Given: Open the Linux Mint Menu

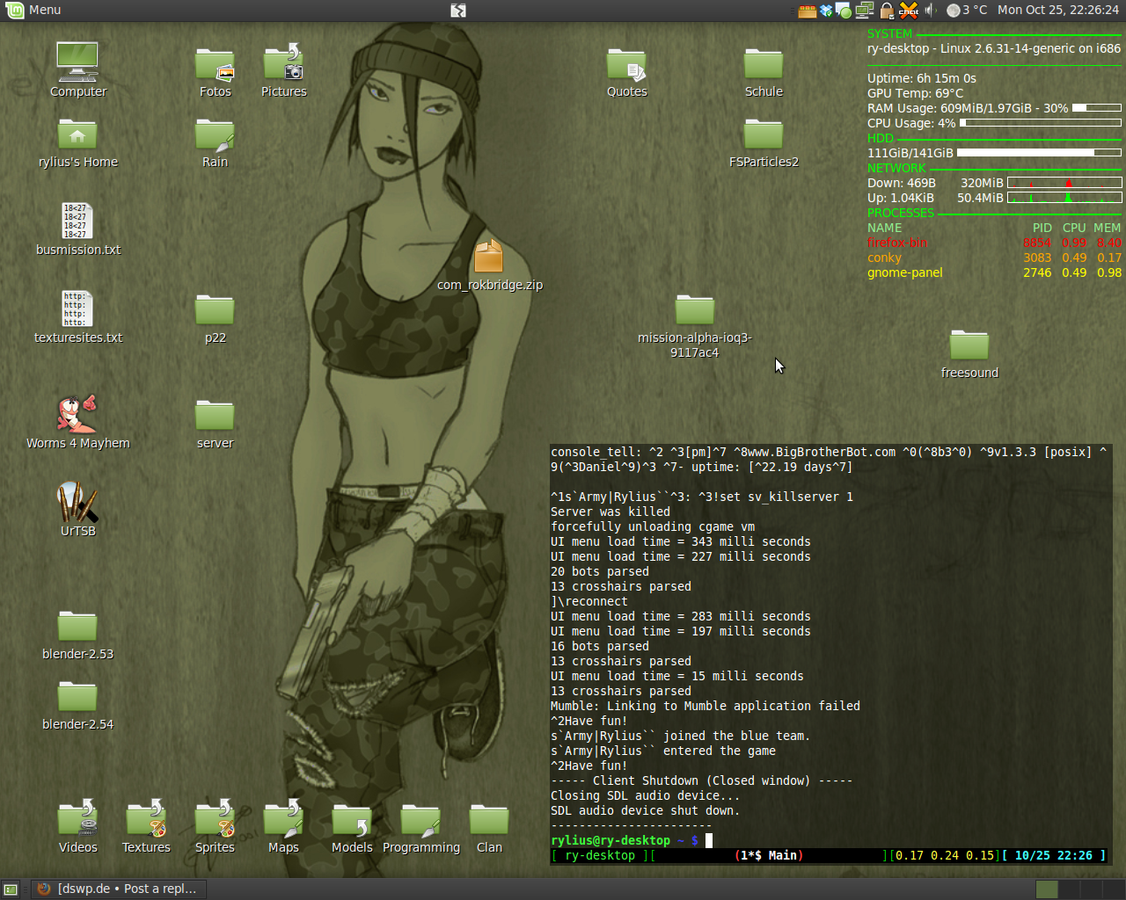Looking at the screenshot, I should 33,11.
